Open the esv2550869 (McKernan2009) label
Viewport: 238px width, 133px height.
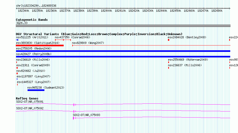tap(188, 60)
